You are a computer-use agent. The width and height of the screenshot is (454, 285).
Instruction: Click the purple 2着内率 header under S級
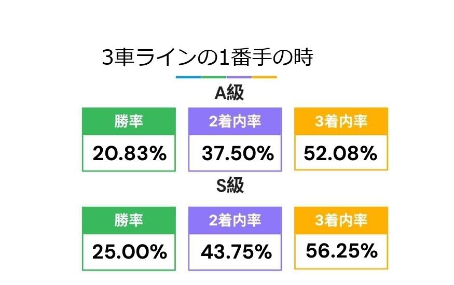coord(235,220)
